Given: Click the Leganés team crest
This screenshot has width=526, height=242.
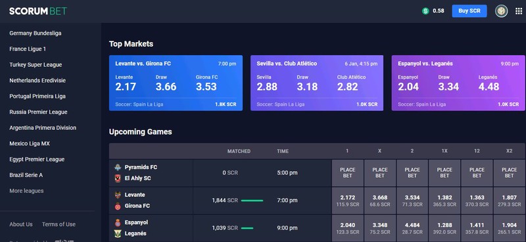Looking at the screenshot, I should 118,233.
